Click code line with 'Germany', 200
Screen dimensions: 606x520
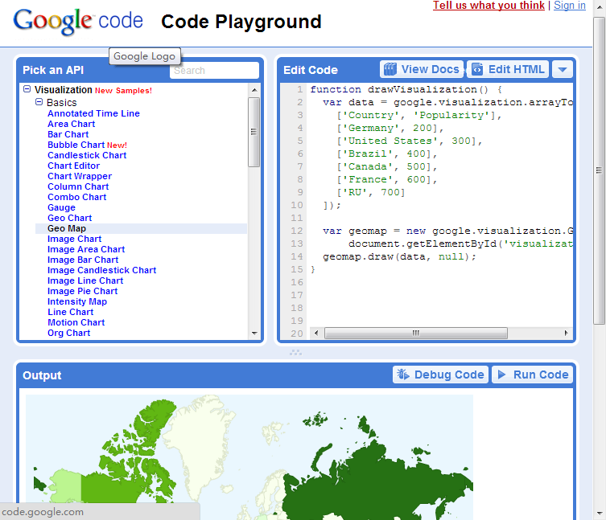point(390,128)
